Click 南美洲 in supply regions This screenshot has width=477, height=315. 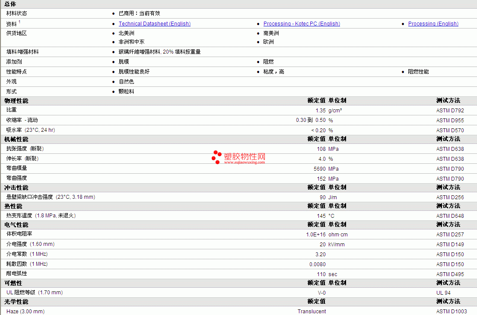click(271, 33)
